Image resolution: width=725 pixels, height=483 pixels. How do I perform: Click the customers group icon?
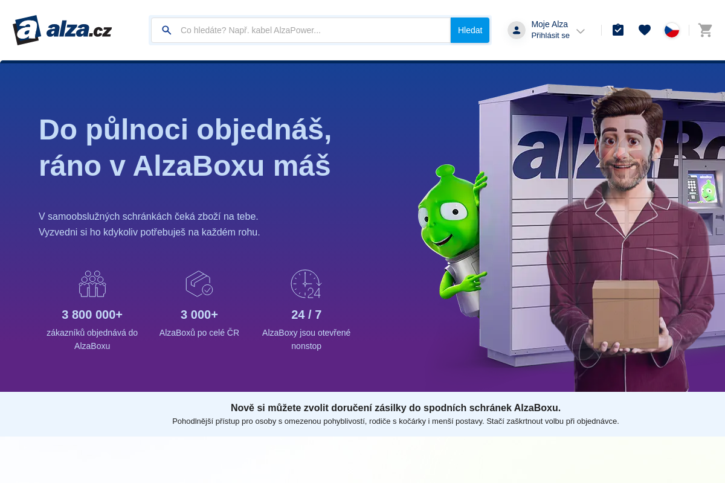(92, 284)
